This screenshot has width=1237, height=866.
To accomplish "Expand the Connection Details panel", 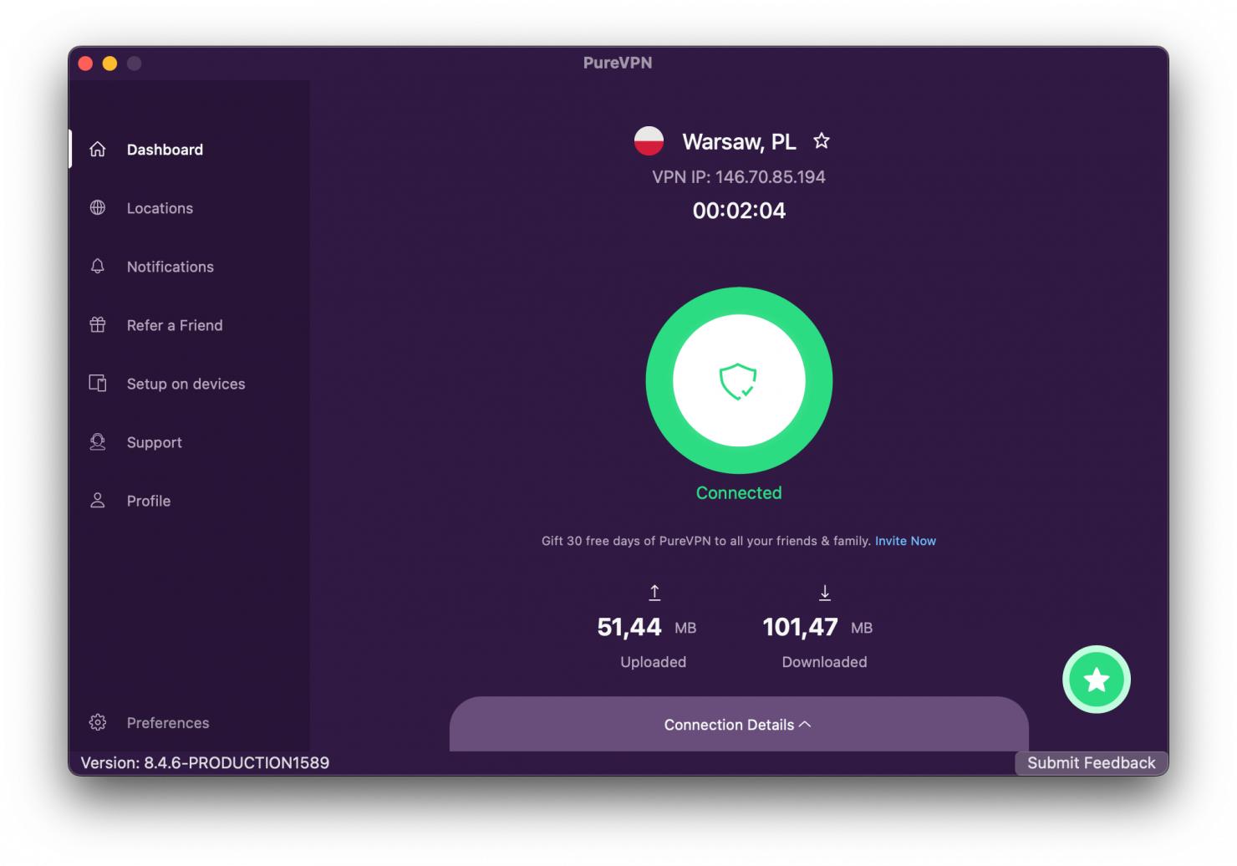I will click(x=739, y=724).
